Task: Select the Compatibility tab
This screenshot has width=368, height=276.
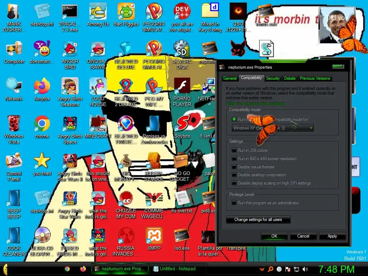Action: [x=251, y=78]
